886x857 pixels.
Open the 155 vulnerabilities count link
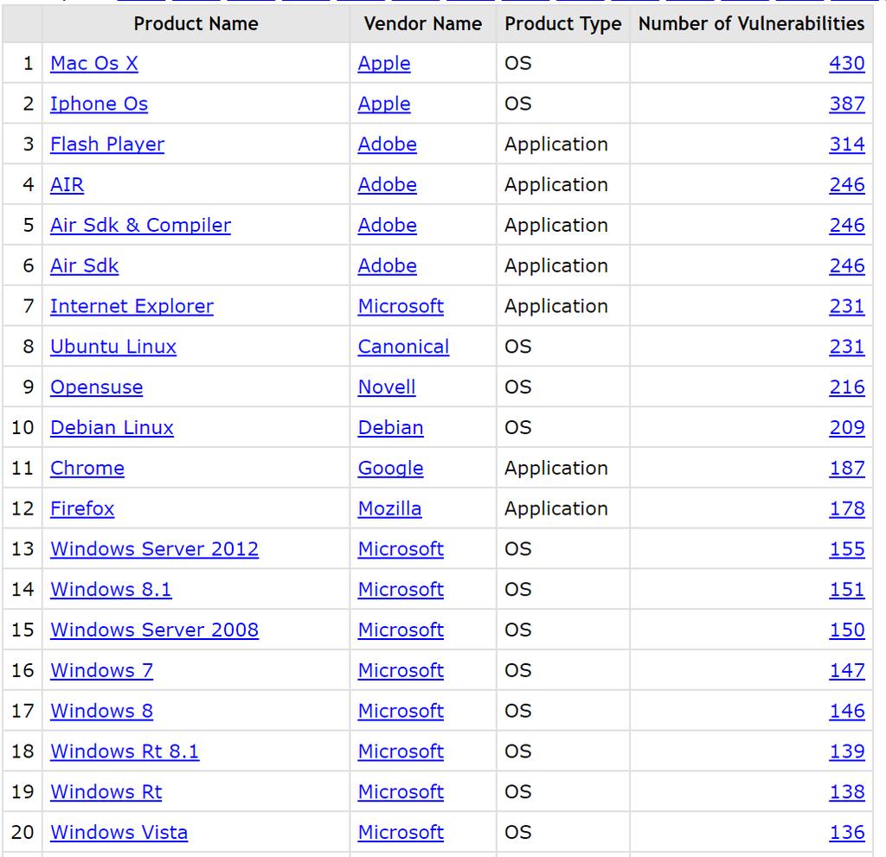[846, 549]
